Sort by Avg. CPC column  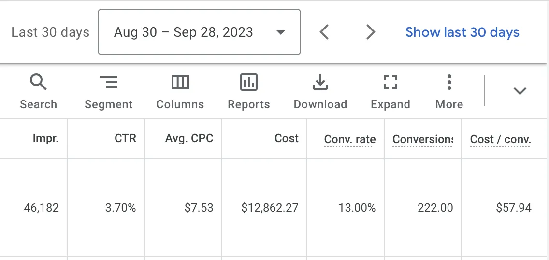pyautogui.click(x=189, y=138)
